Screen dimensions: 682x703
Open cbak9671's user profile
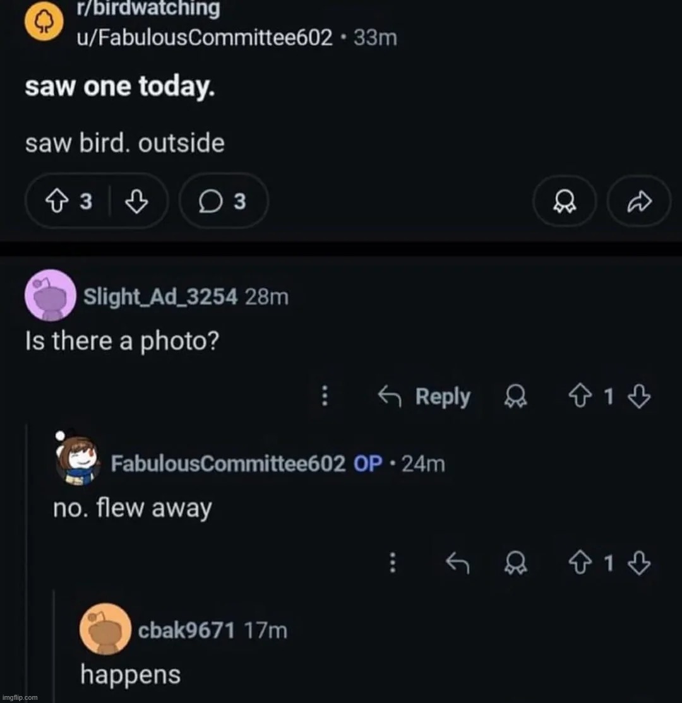coord(186,629)
